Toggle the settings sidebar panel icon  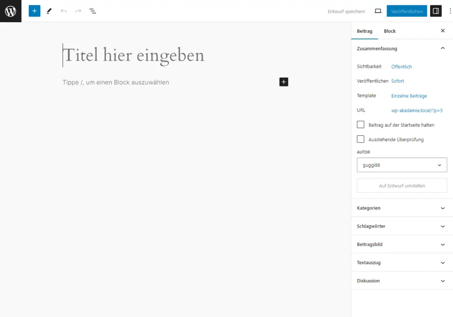coord(436,11)
